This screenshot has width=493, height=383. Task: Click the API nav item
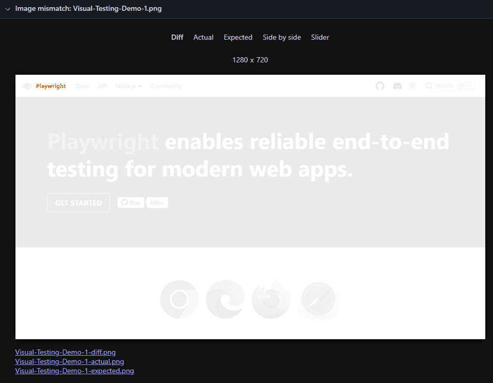click(x=102, y=86)
